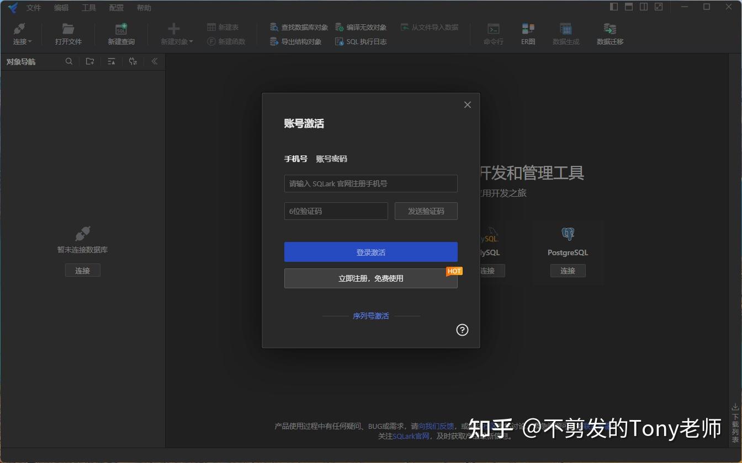Open the 序列号激活 serial activation link
Viewport: 742px width, 463px height.
[370, 315]
